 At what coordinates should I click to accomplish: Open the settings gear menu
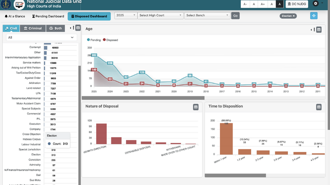pyautogui.click(x=316, y=4)
